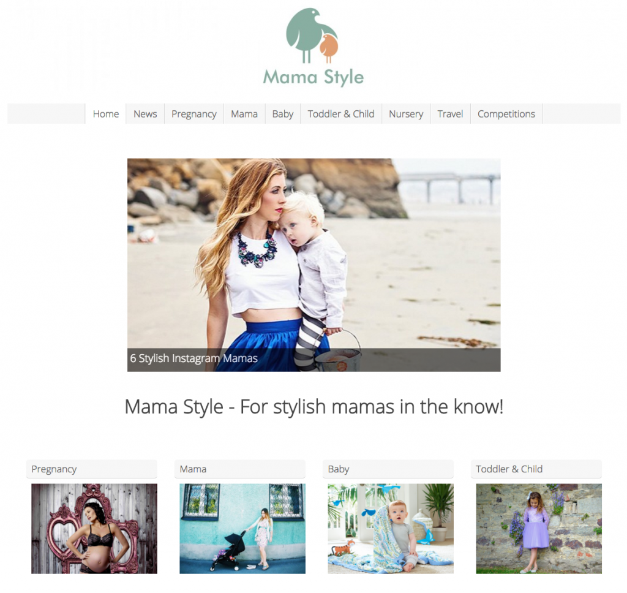The image size is (627, 593).
Task: Open the Nursery menu item
Action: point(406,114)
